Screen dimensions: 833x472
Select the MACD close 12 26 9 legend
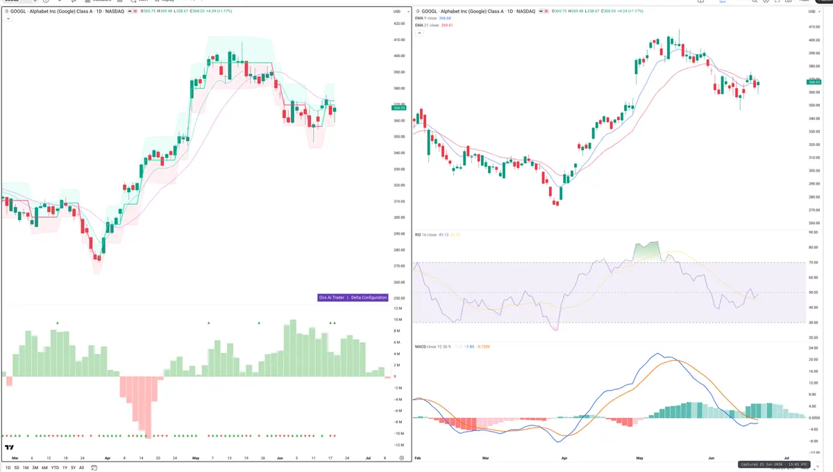click(x=432, y=346)
